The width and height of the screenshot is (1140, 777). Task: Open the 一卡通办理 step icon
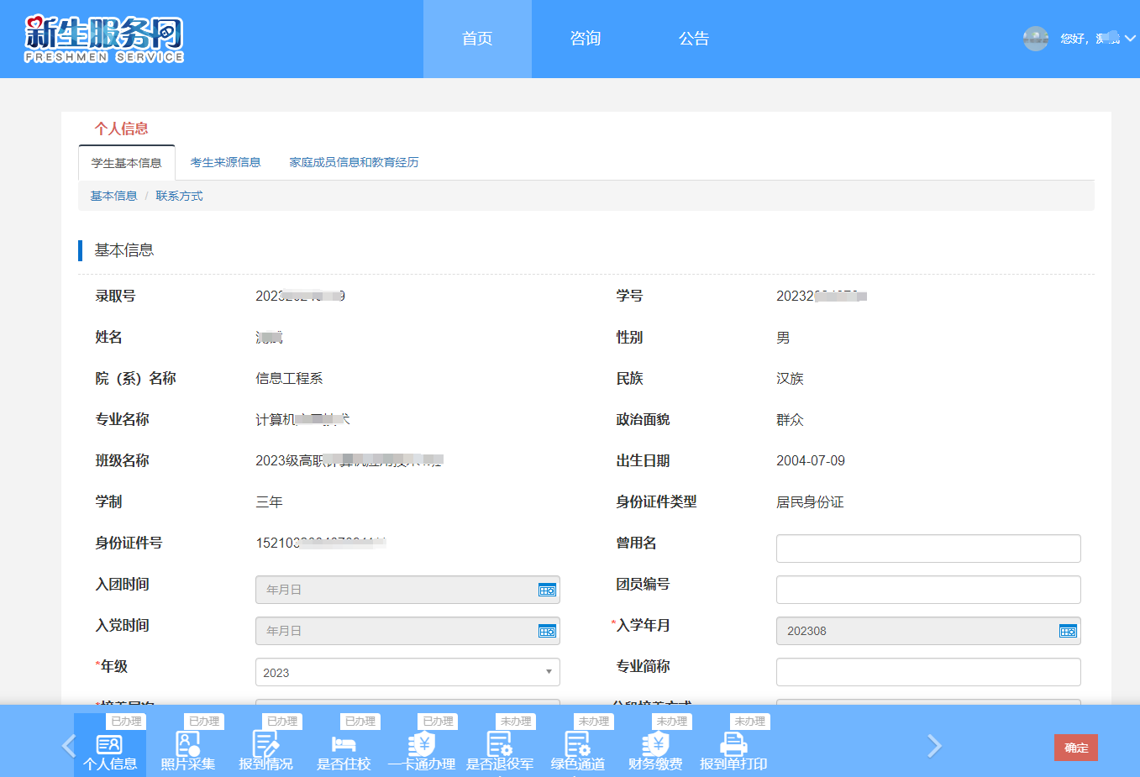422,745
